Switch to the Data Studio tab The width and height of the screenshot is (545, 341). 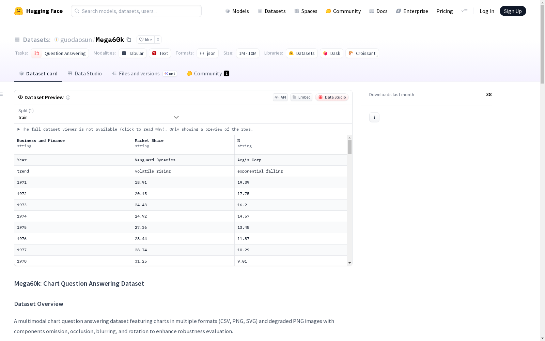click(84, 74)
